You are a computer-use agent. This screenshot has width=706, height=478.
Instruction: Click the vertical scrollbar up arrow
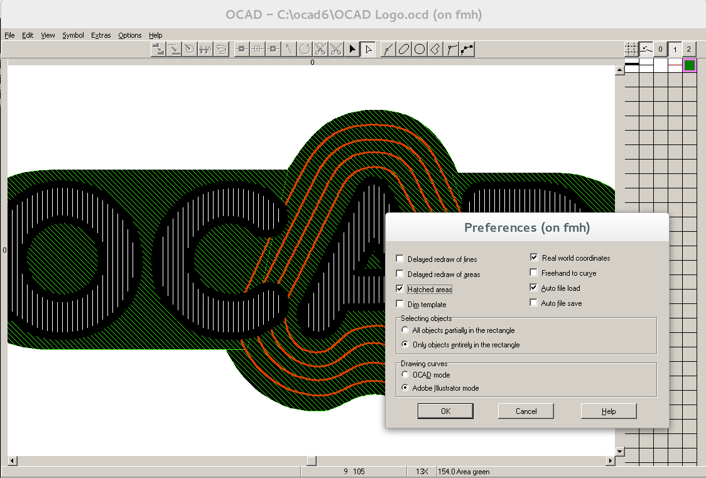[x=619, y=70]
